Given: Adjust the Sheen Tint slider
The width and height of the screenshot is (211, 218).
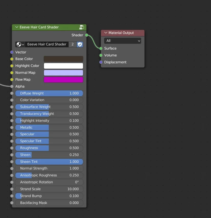Looking at the screenshot, I should [x=49, y=162].
